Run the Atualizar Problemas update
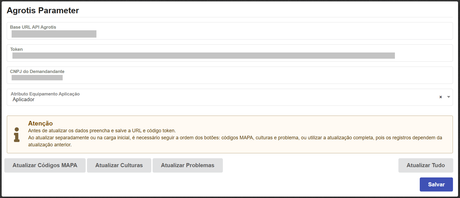Viewport: 460px width, 198px height. [188, 165]
